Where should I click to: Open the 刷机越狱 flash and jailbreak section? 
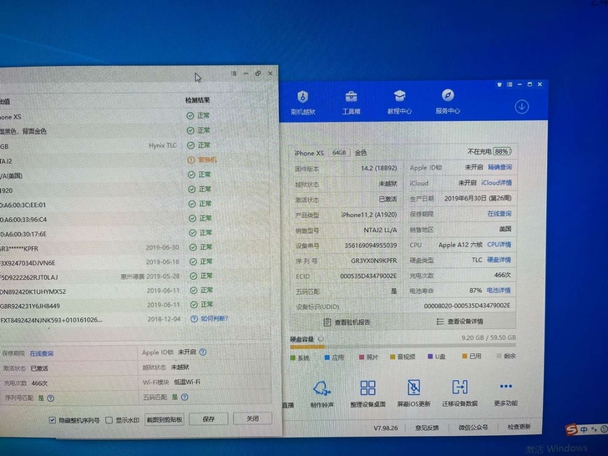coord(303,103)
